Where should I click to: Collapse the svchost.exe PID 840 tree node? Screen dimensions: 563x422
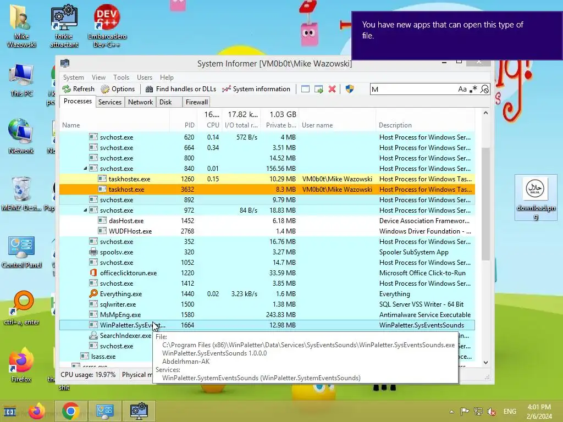point(85,168)
